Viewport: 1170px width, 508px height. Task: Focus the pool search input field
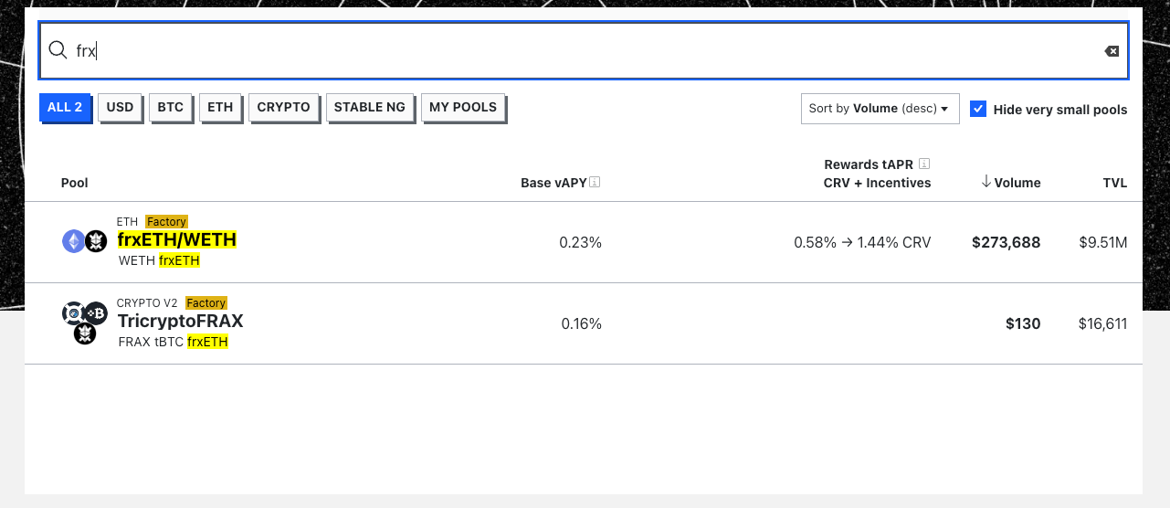[585, 51]
